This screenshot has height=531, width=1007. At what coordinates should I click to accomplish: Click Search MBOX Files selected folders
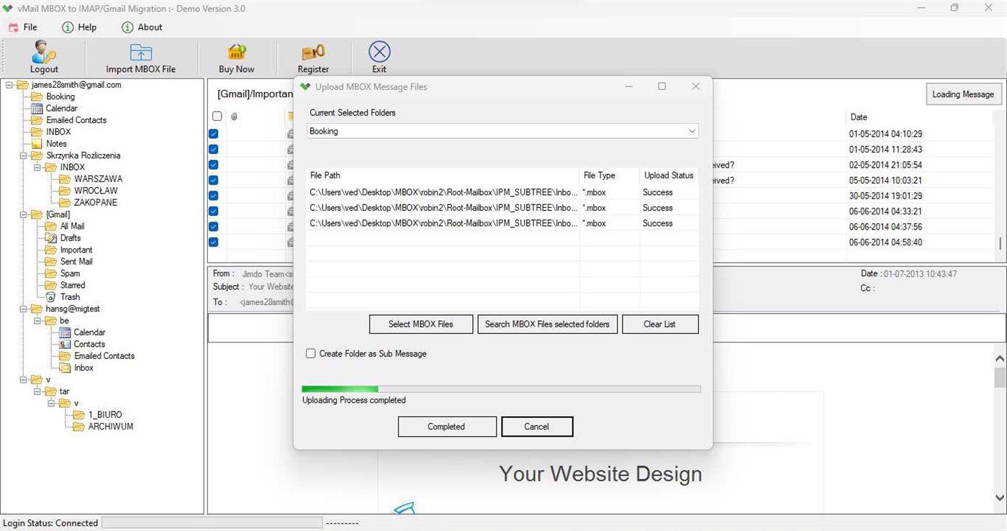coord(547,324)
